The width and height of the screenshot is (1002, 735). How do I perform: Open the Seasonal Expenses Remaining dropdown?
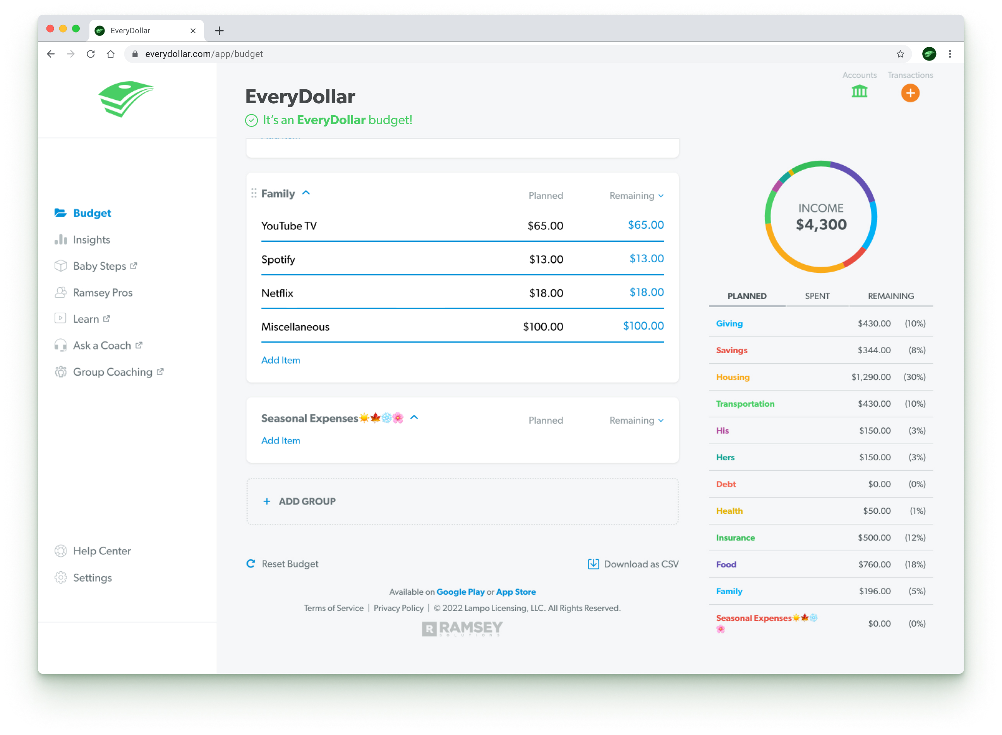[637, 420]
